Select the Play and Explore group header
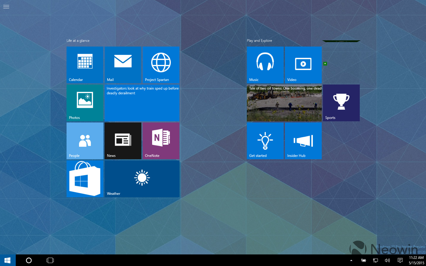The width and height of the screenshot is (426, 266). (259, 41)
